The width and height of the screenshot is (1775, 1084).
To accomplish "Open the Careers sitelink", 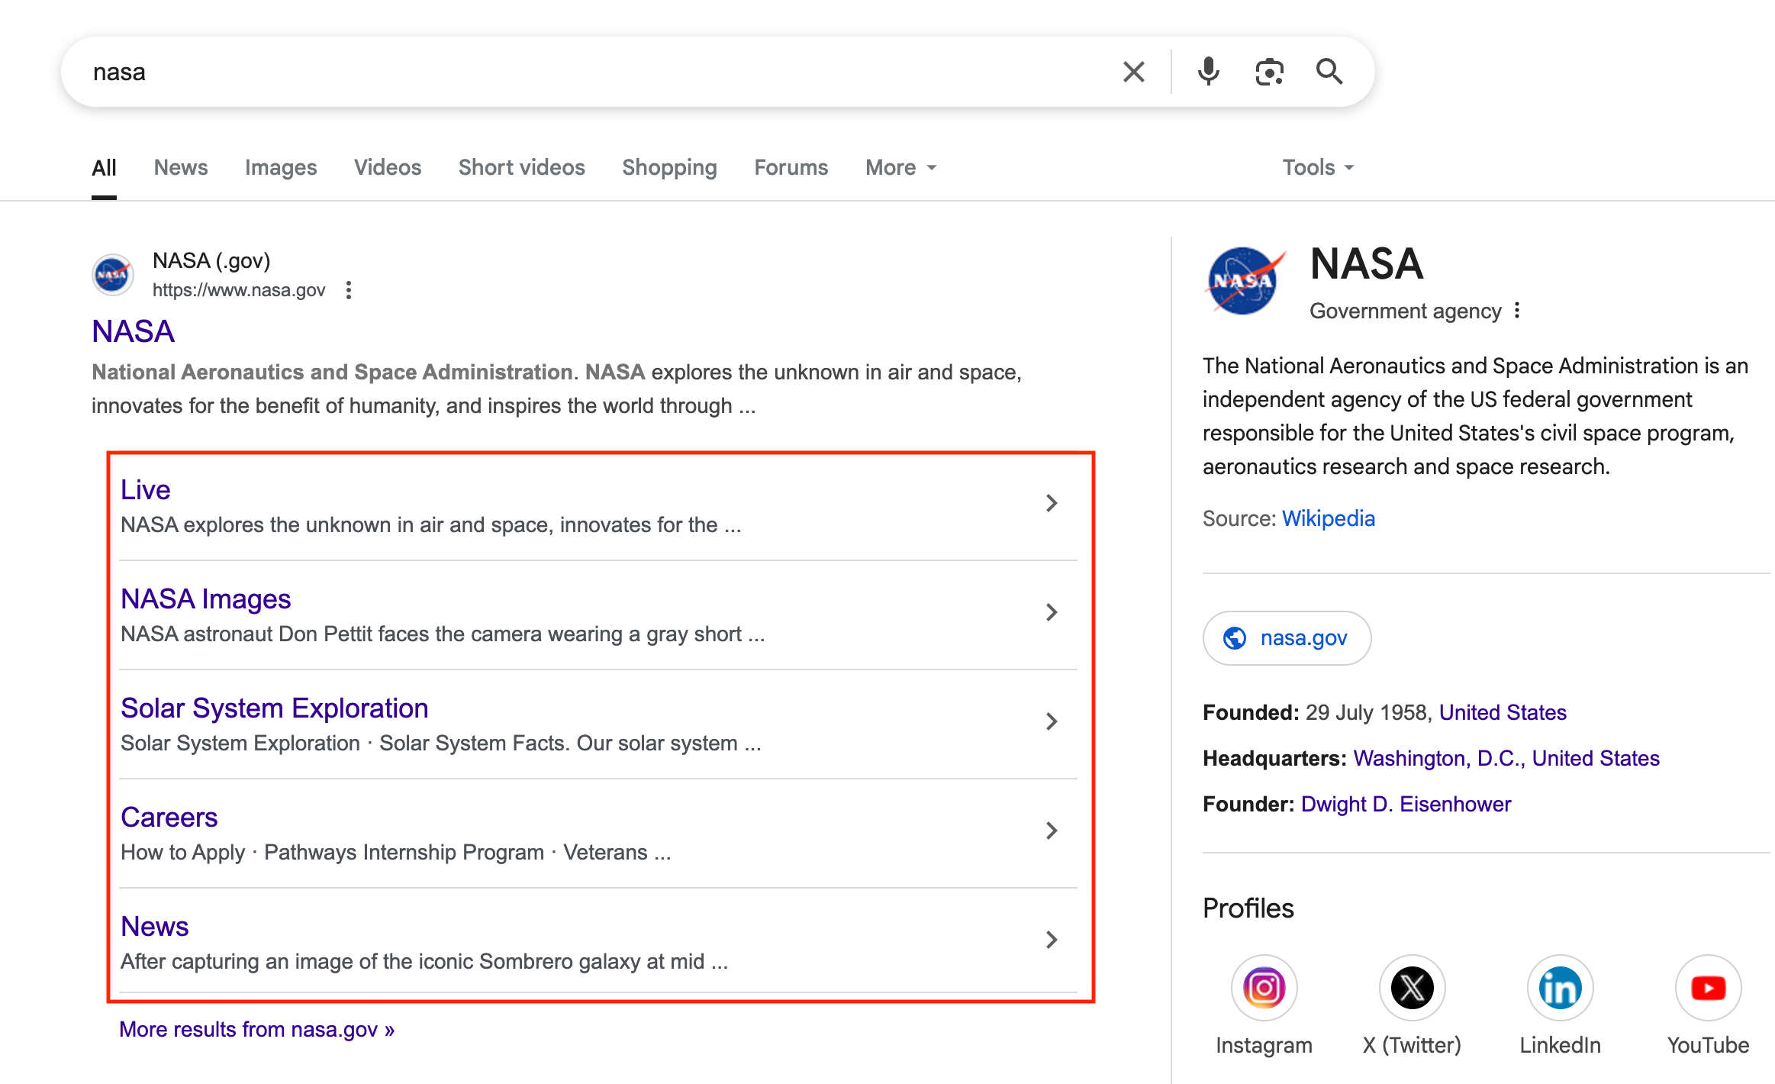I will point(169,818).
